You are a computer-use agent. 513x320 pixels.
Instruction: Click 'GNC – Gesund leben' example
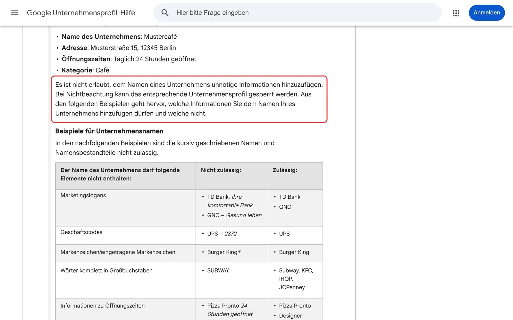[234, 215]
